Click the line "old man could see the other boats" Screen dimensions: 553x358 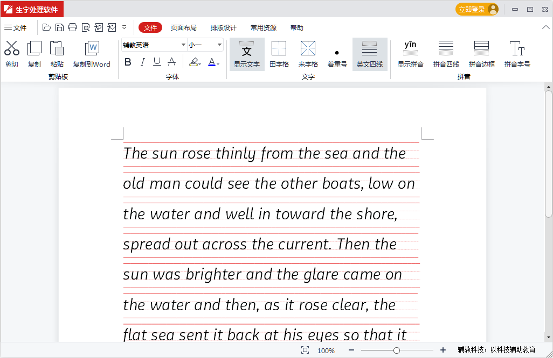(269, 184)
